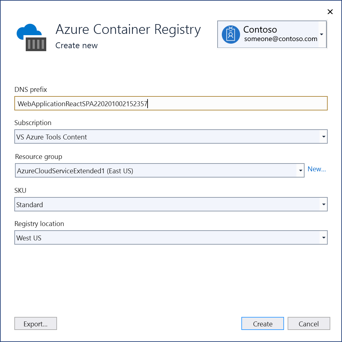Close the Azure Container Registry dialog
The image size is (342, 342).
pyautogui.click(x=330, y=12)
